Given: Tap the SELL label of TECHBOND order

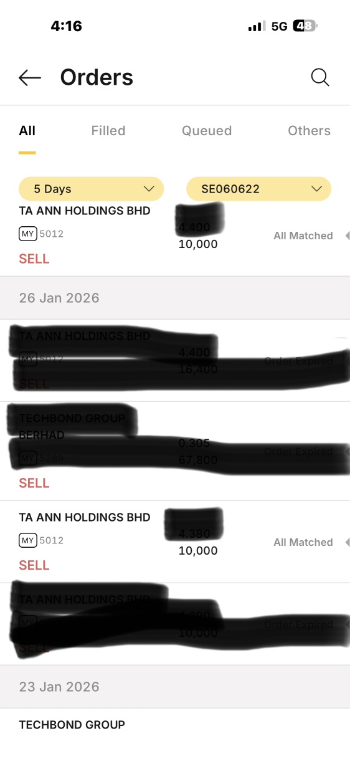Looking at the screenshot, I should (34, 483).
